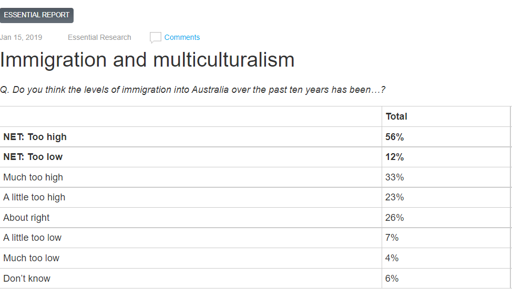Click the Much too low row label

[32, 258]
